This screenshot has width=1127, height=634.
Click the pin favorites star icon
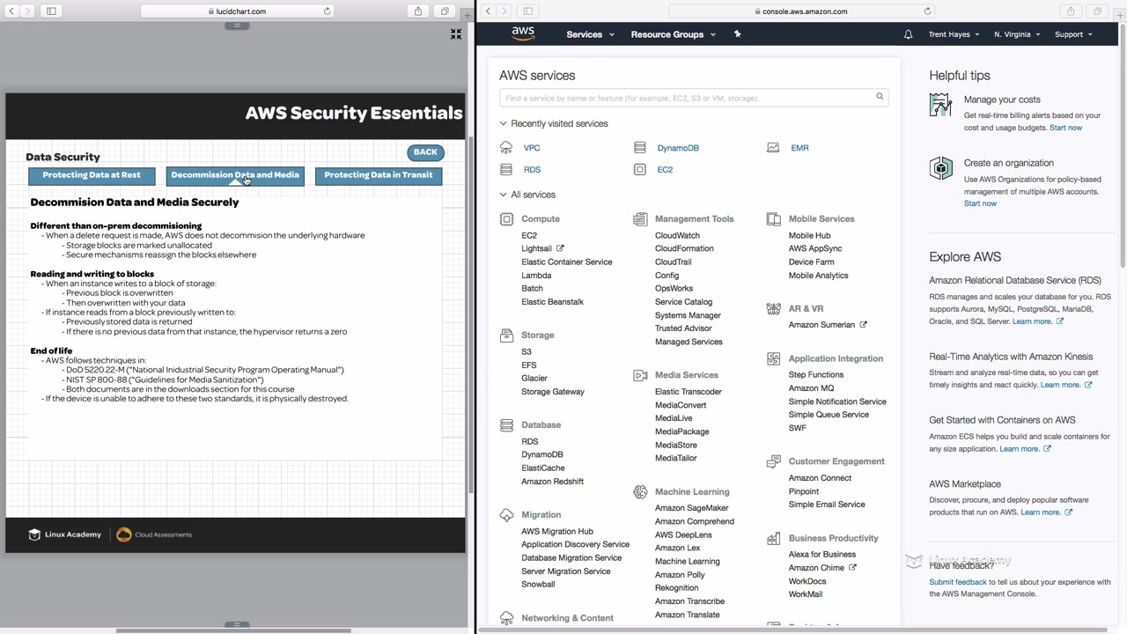point(737,34)
